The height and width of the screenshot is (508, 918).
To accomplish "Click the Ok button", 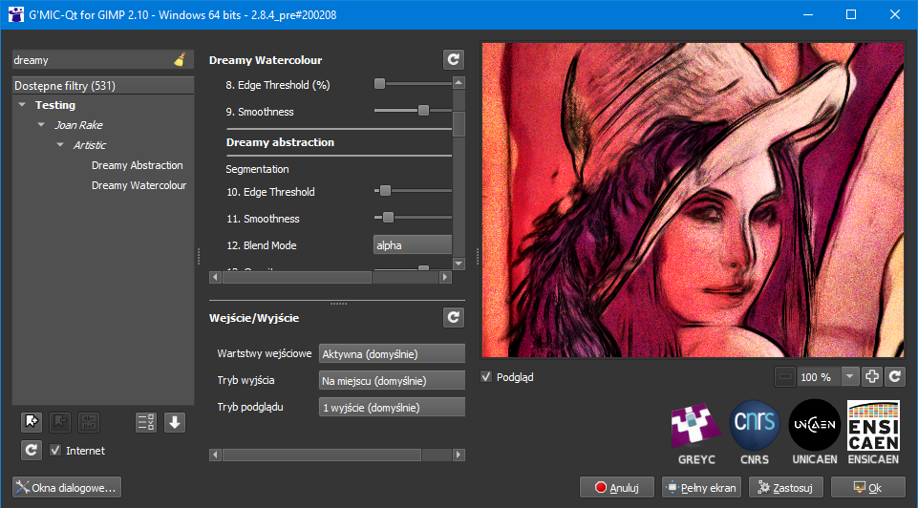I will point(868,487).
